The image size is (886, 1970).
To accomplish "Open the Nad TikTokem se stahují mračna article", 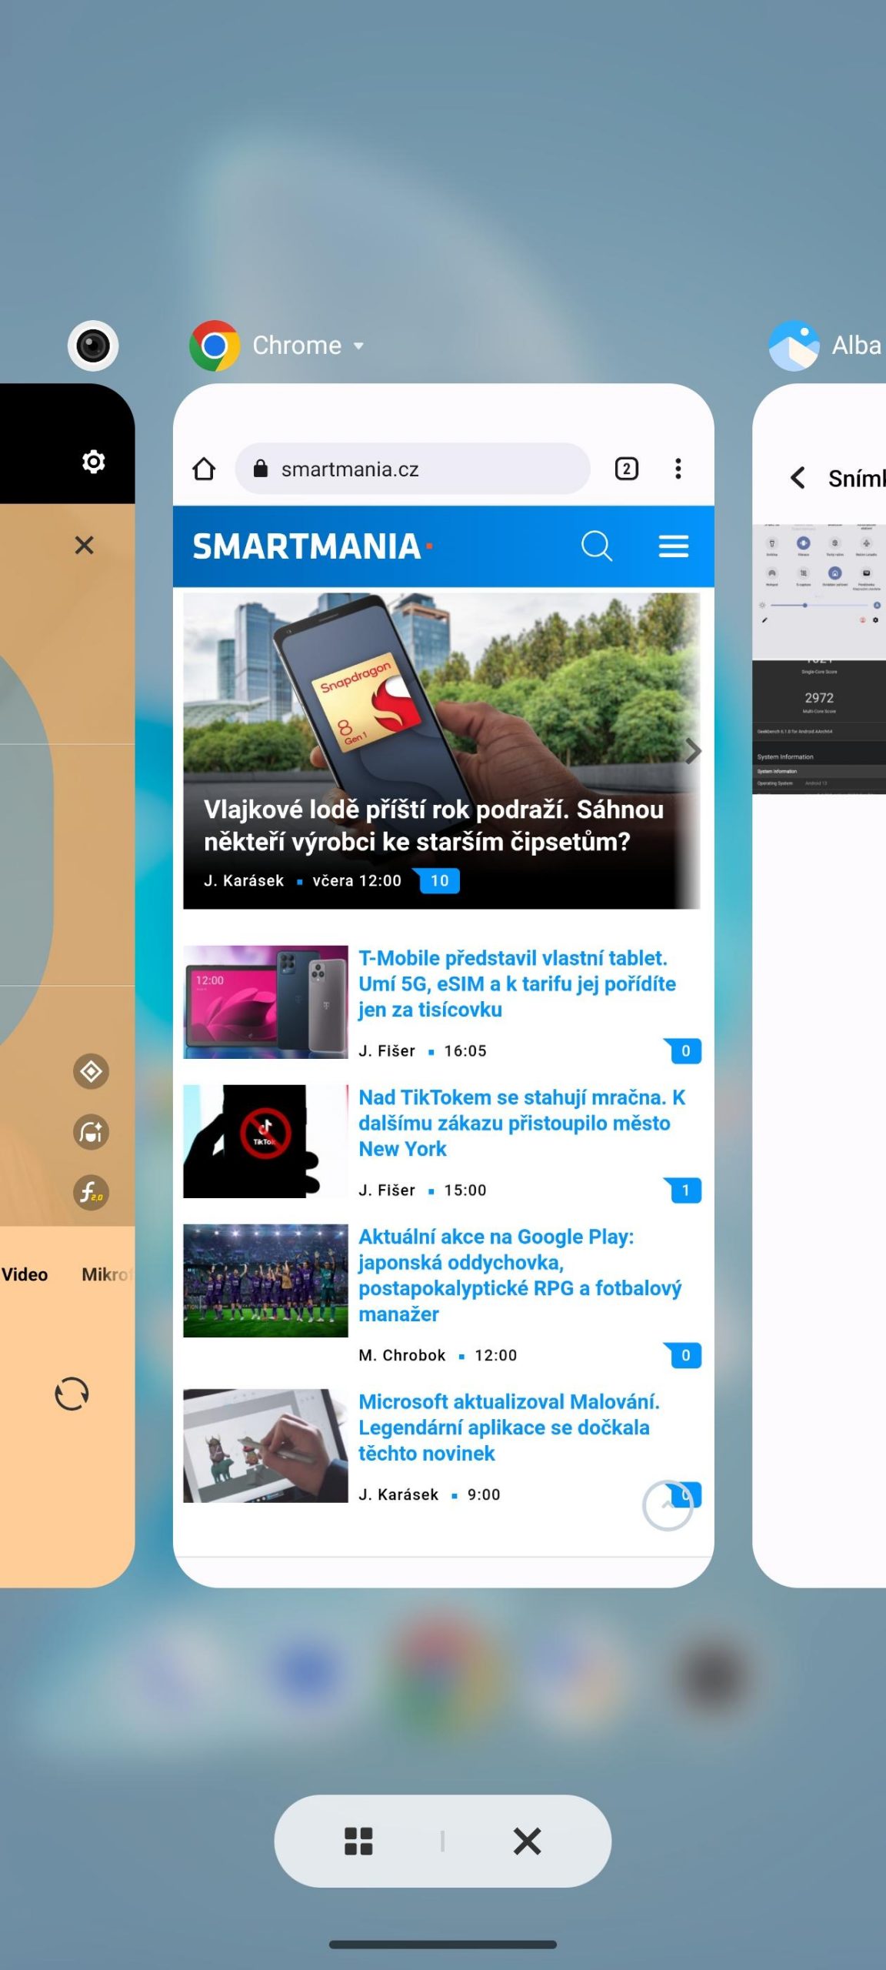I will tap(522, 1123).
